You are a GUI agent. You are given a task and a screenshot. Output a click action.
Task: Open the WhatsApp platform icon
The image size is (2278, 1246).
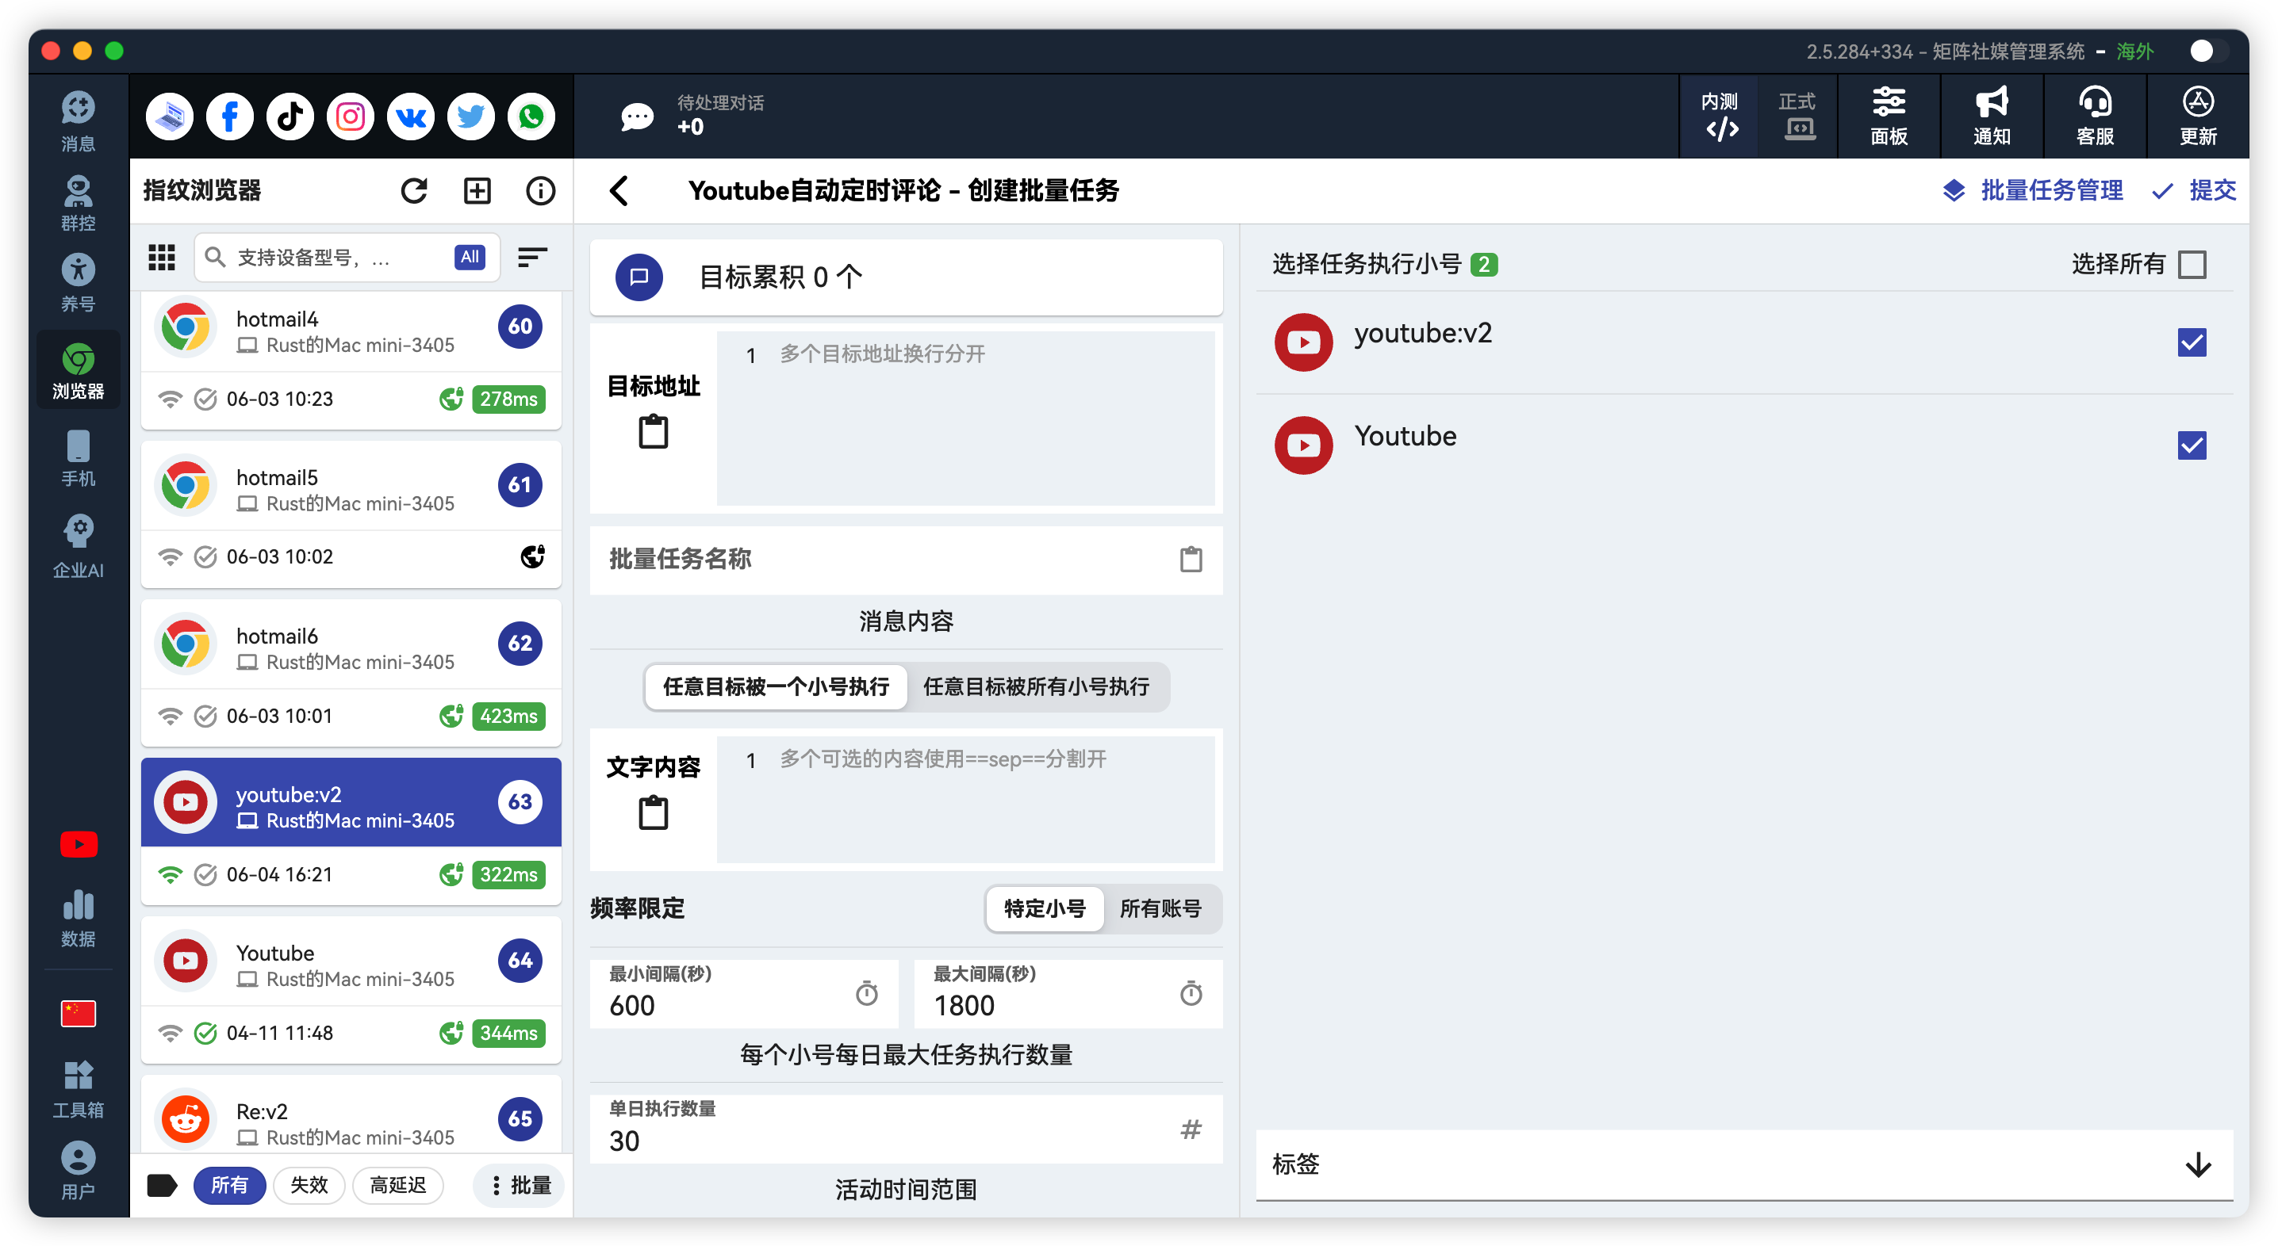coord(531,117)
